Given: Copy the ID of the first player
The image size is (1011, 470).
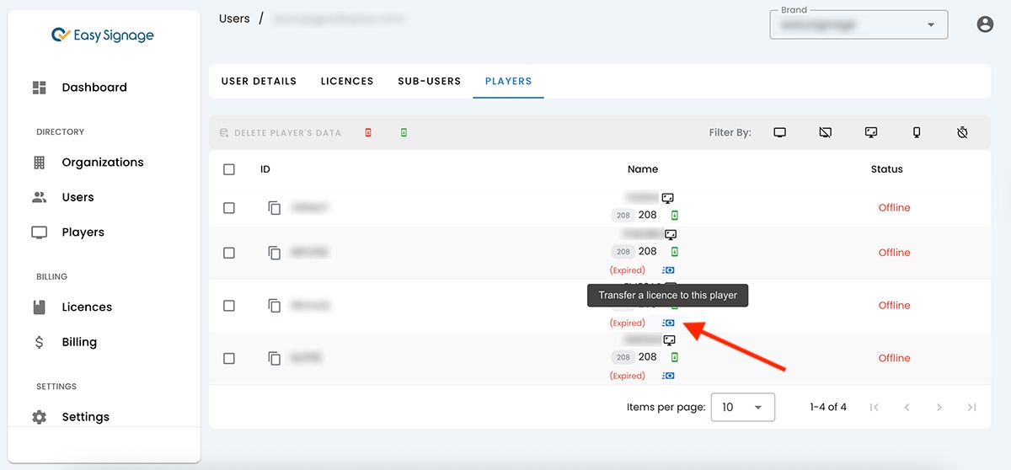Looking at the screenshot, I should 274,207.
